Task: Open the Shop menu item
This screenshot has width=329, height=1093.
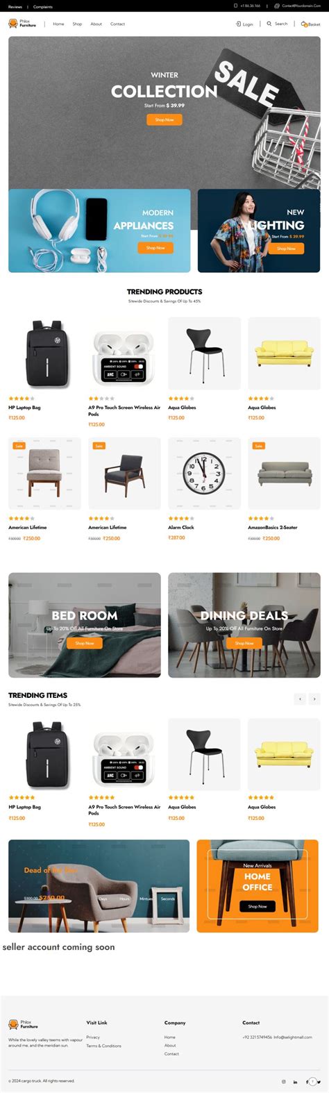Action: pyautogui.click(x=77, y=24)
